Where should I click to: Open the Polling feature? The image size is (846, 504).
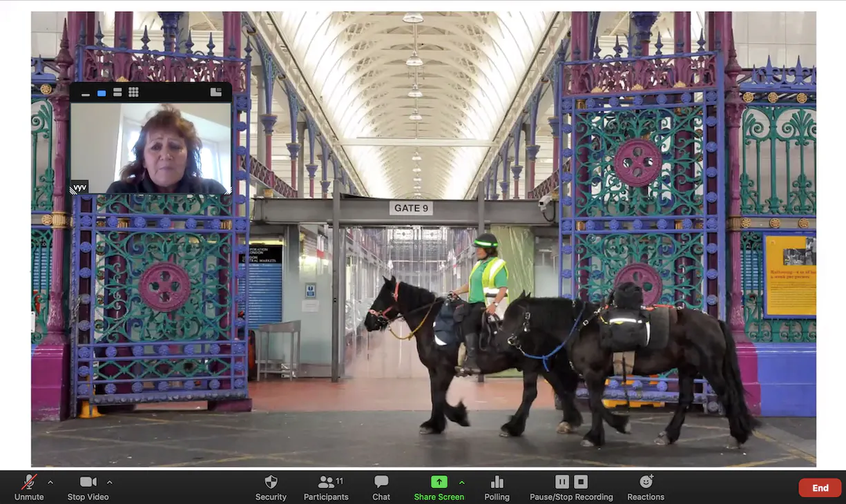tap(497, 487)
